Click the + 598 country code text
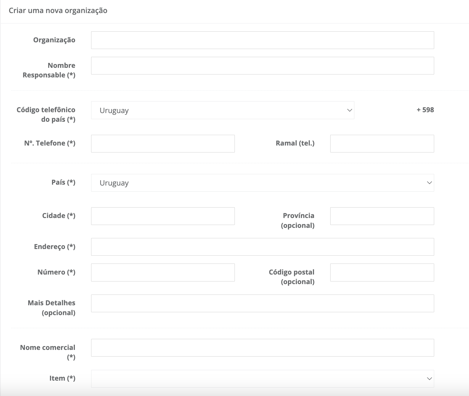 click(425, 110)
